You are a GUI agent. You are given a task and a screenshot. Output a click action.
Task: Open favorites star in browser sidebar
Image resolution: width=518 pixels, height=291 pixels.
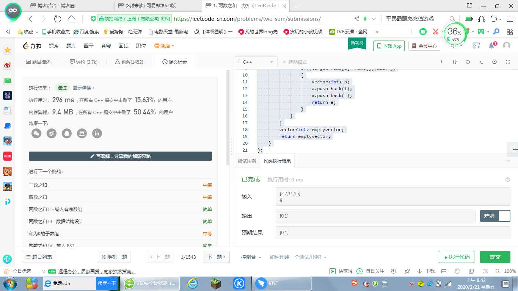(8, 50)
